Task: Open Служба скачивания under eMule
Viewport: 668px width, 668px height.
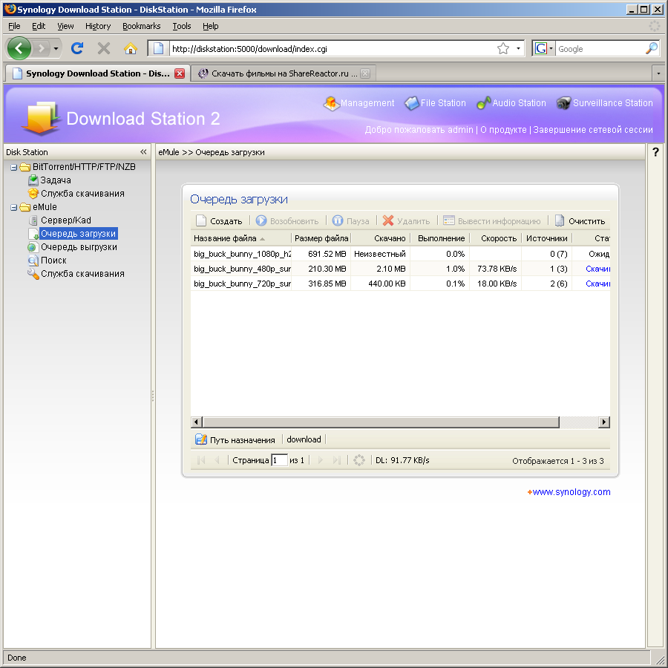Action: (82, 273)
